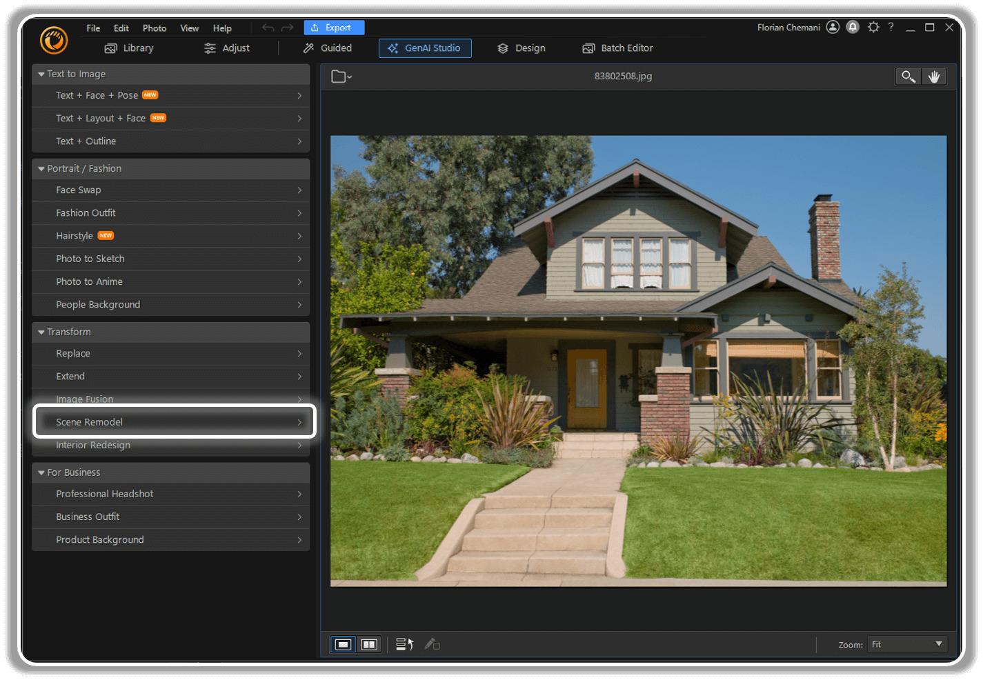Image resolution: width=983 pixels, height=680 pixels.
Task: Collapse the Portrait / Fashion section
Action: coord(41,168)
